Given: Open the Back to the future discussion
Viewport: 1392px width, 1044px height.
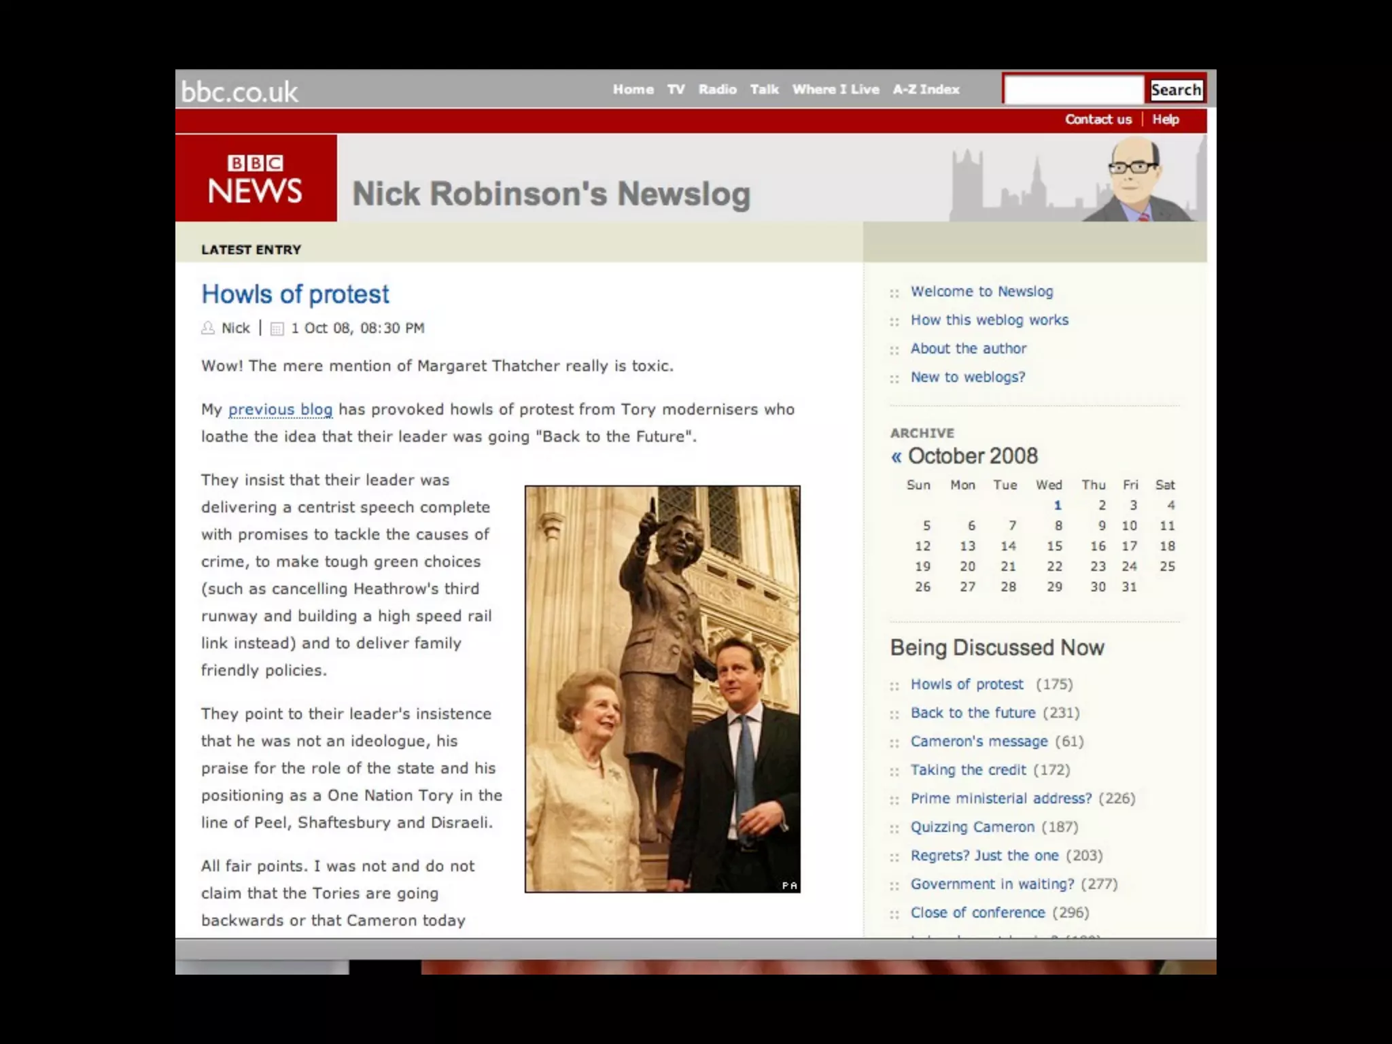Looking at the screenshot, I should click(973, 713).
